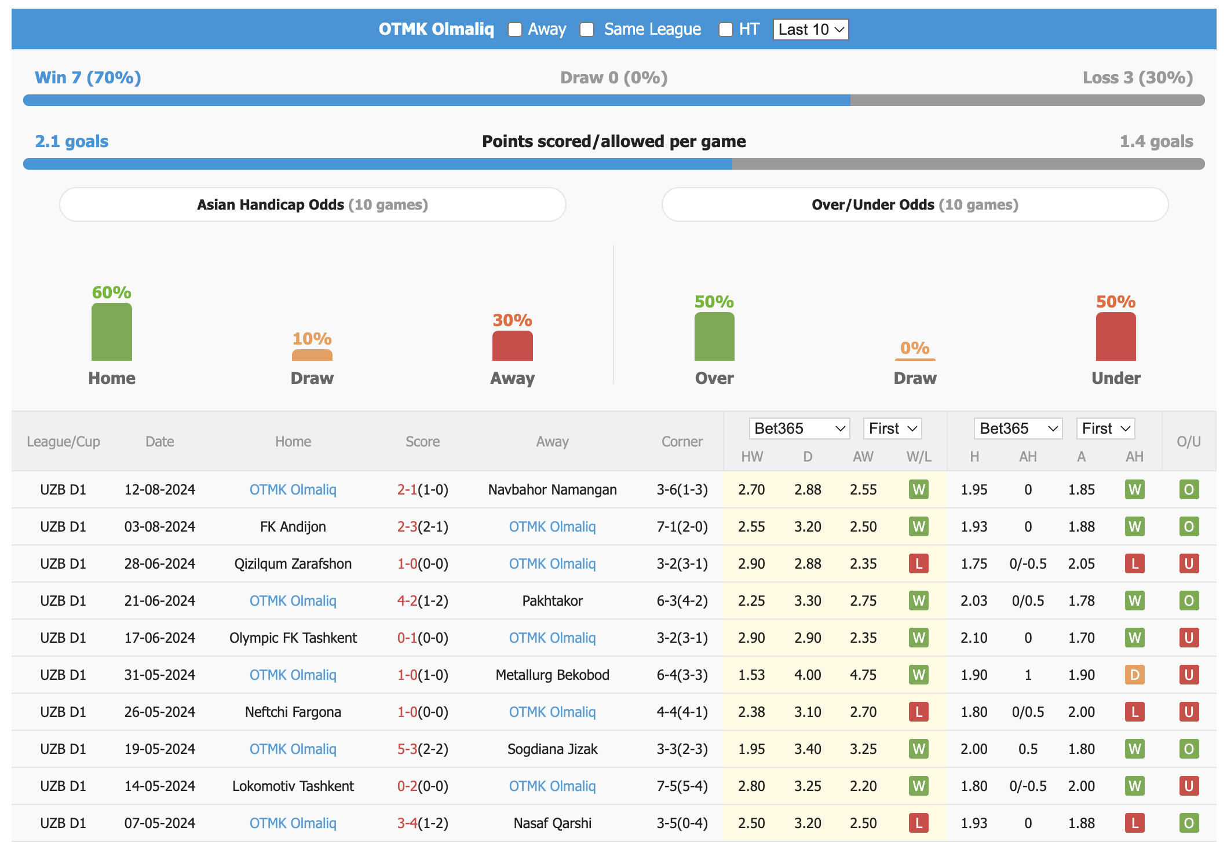The height and width of the screenshot is (842, 1227).
Task: Click the handicap W badge in 03-08-2024 row
Action: pyautogui.click(x=1134, y=526)
